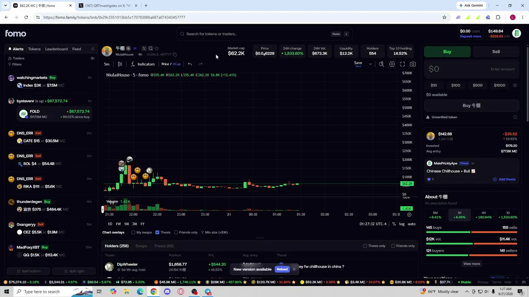Change the candlestick chart style
The image size is (529, 297).
click(120, 64)
